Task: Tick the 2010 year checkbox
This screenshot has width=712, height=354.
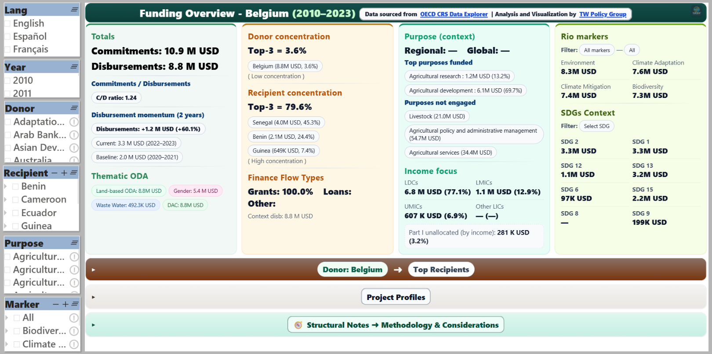Action: [x=7, y=80]
